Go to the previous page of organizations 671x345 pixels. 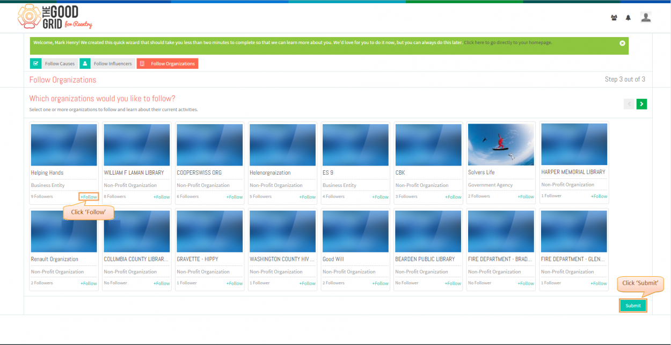coord(629,104)
